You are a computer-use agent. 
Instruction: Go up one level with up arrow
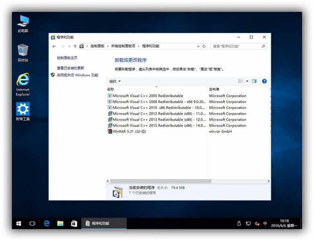75,47
